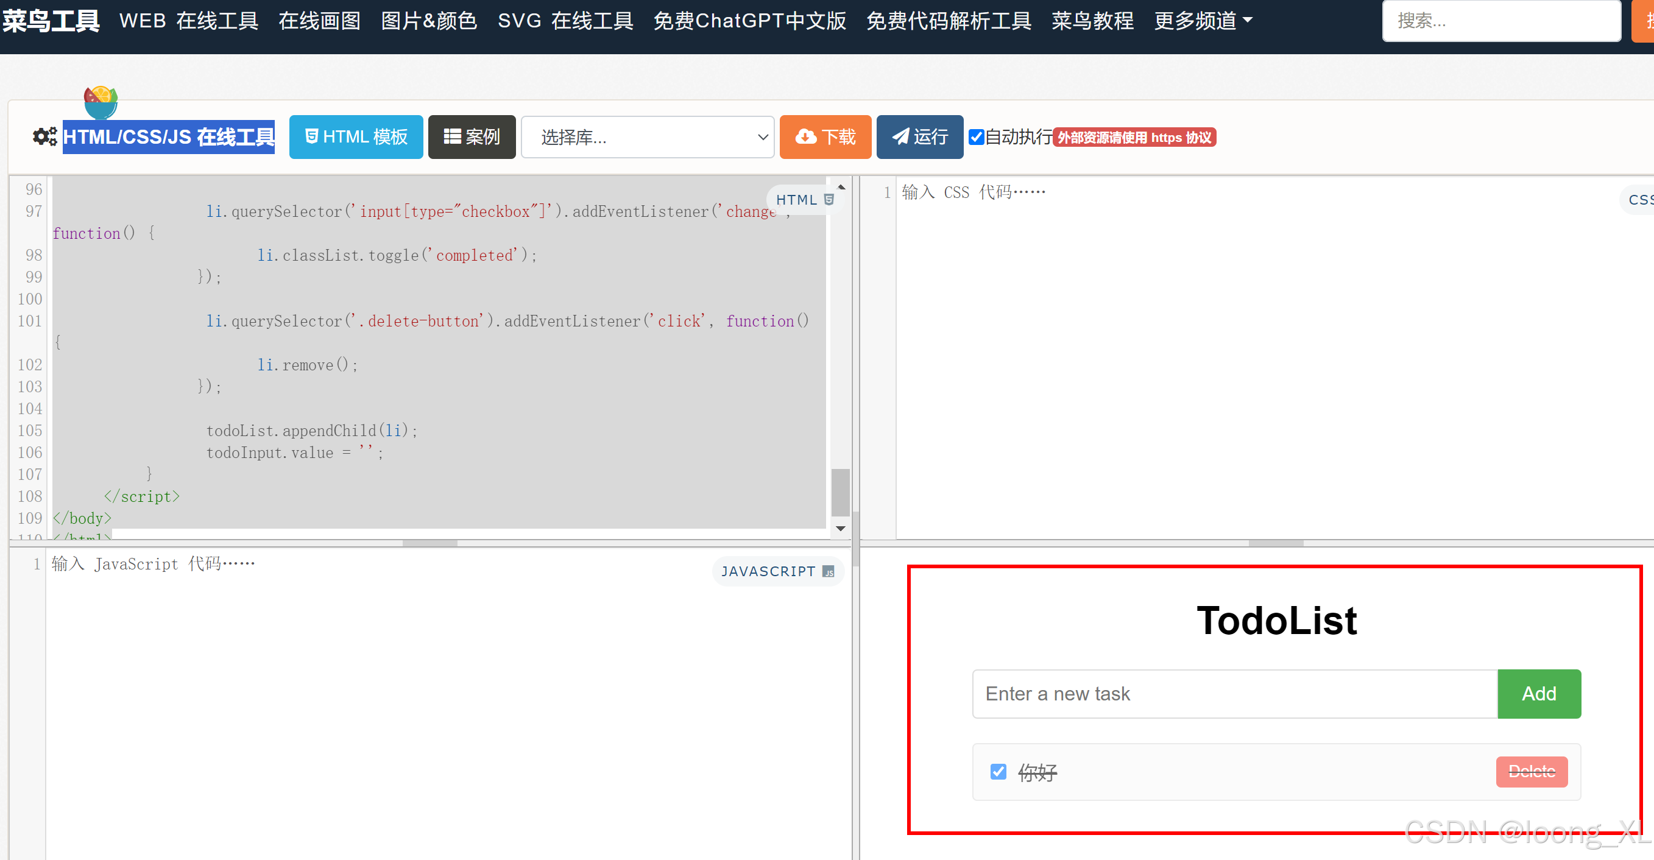Toggle the 自动执行 checkbox
This screenshot has width=1654, height=860.
976,136
